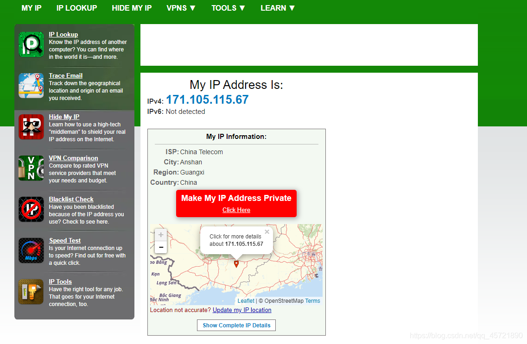This screenshot has width=527, height=344.
Task: Click the IPv6 Not detected text
Action: pos(185,112)
